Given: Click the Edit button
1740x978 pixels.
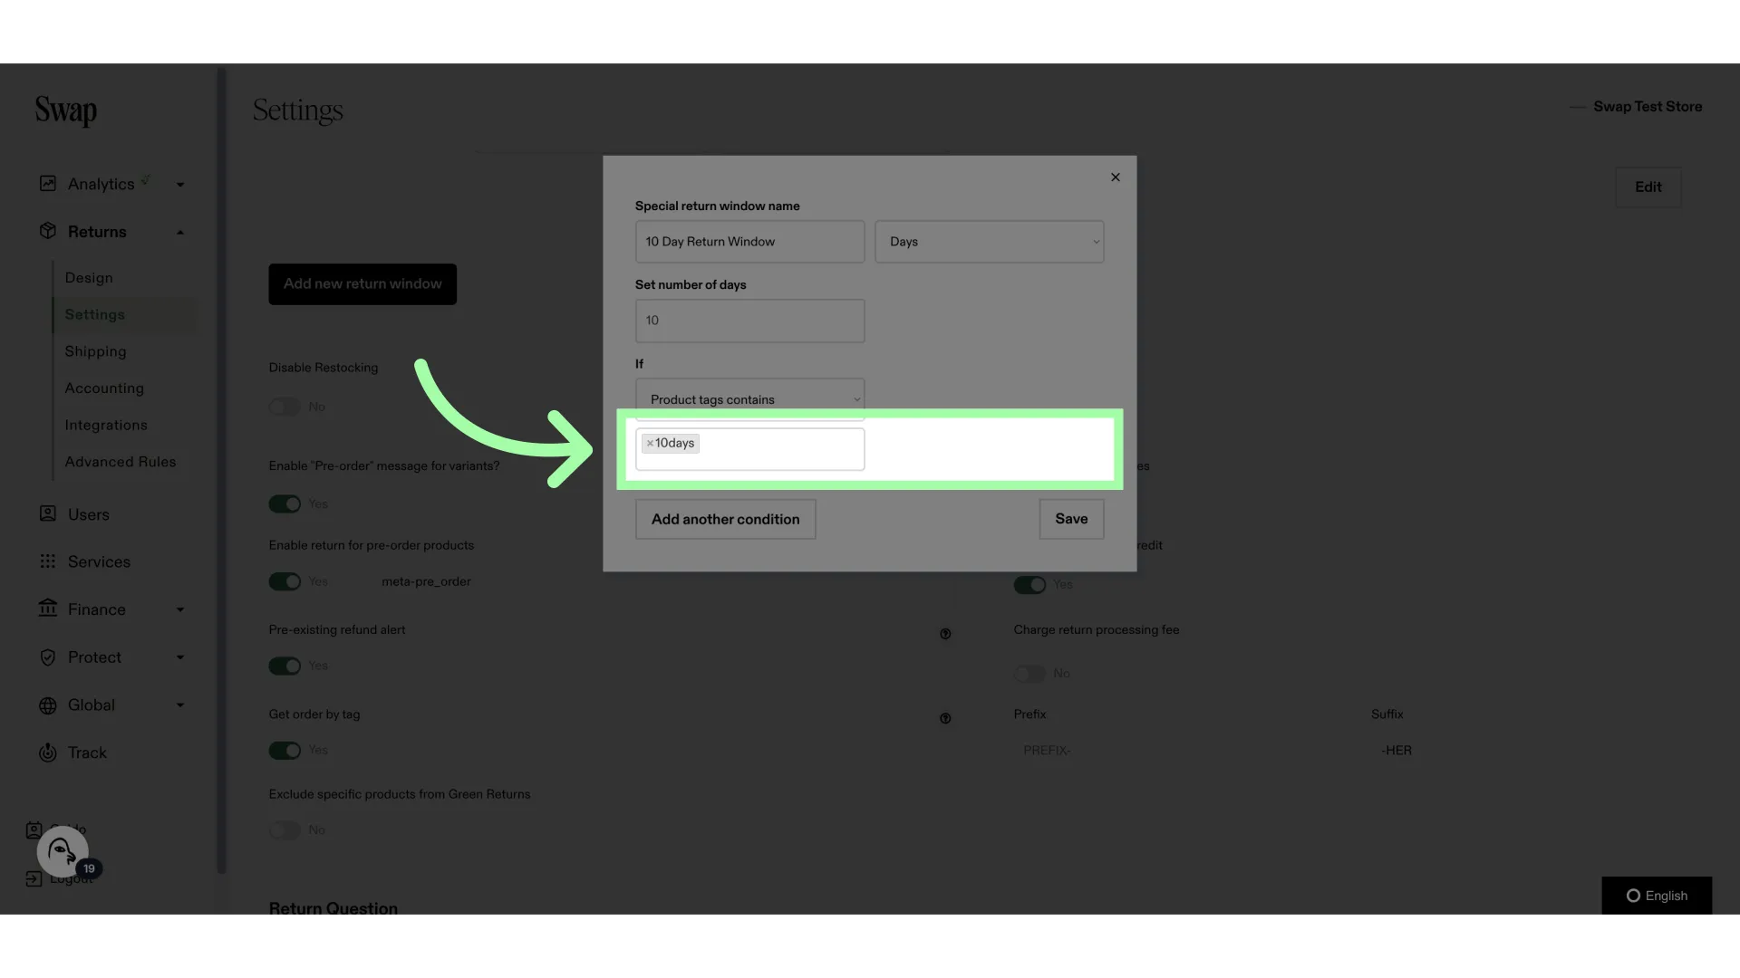Looking at the screenshot, I should tap(1648, 187).
